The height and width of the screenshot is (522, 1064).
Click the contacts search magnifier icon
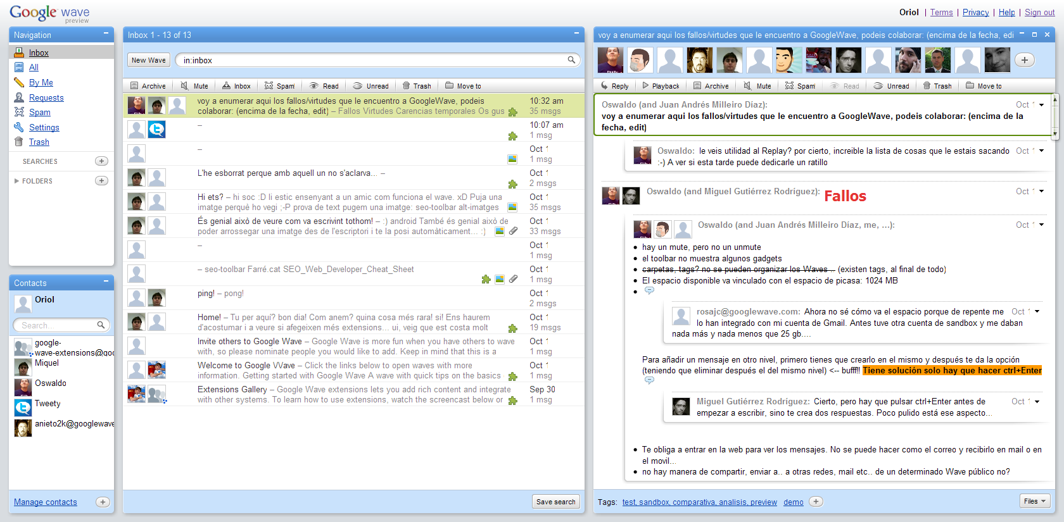click(101, 325)
